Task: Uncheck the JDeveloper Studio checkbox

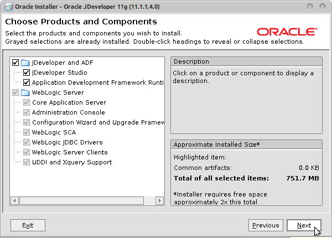Action: tap(27, 73)
